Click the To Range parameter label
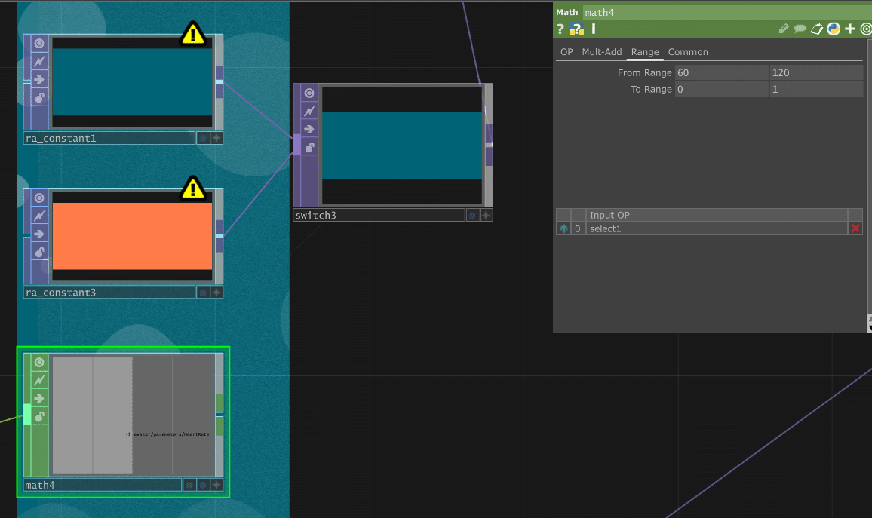 pyautogui.click(x=651, y=89)
